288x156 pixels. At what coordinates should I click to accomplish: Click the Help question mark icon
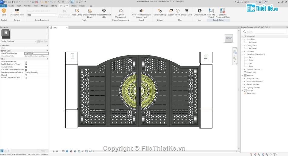(x=265, y=2)
